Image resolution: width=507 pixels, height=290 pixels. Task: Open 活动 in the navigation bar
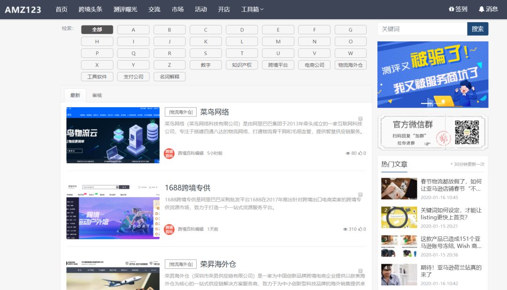click(x=201, y=9)
